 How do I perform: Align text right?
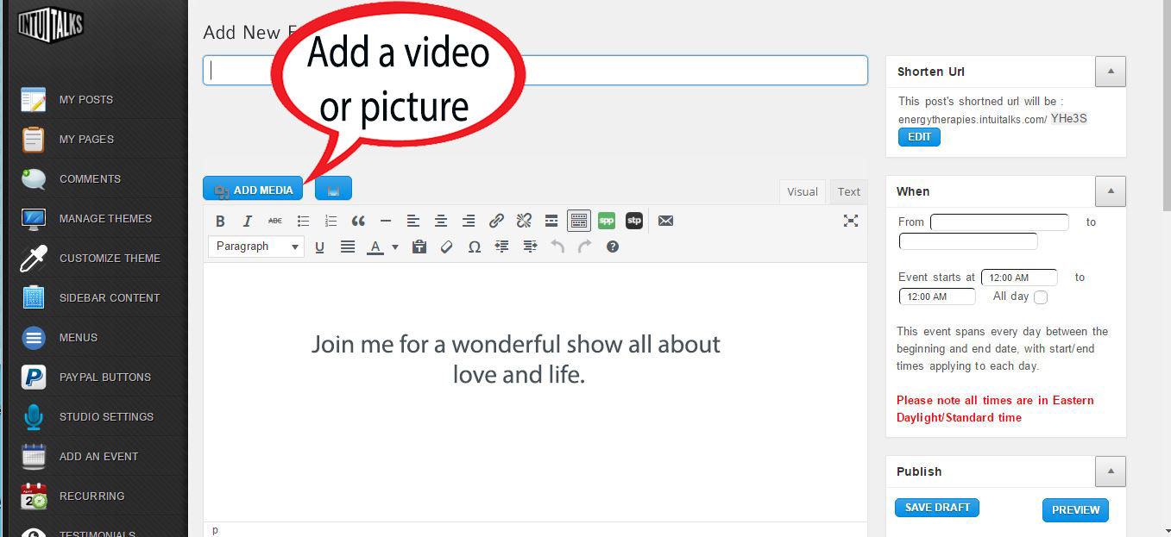[x=469, y=221]
